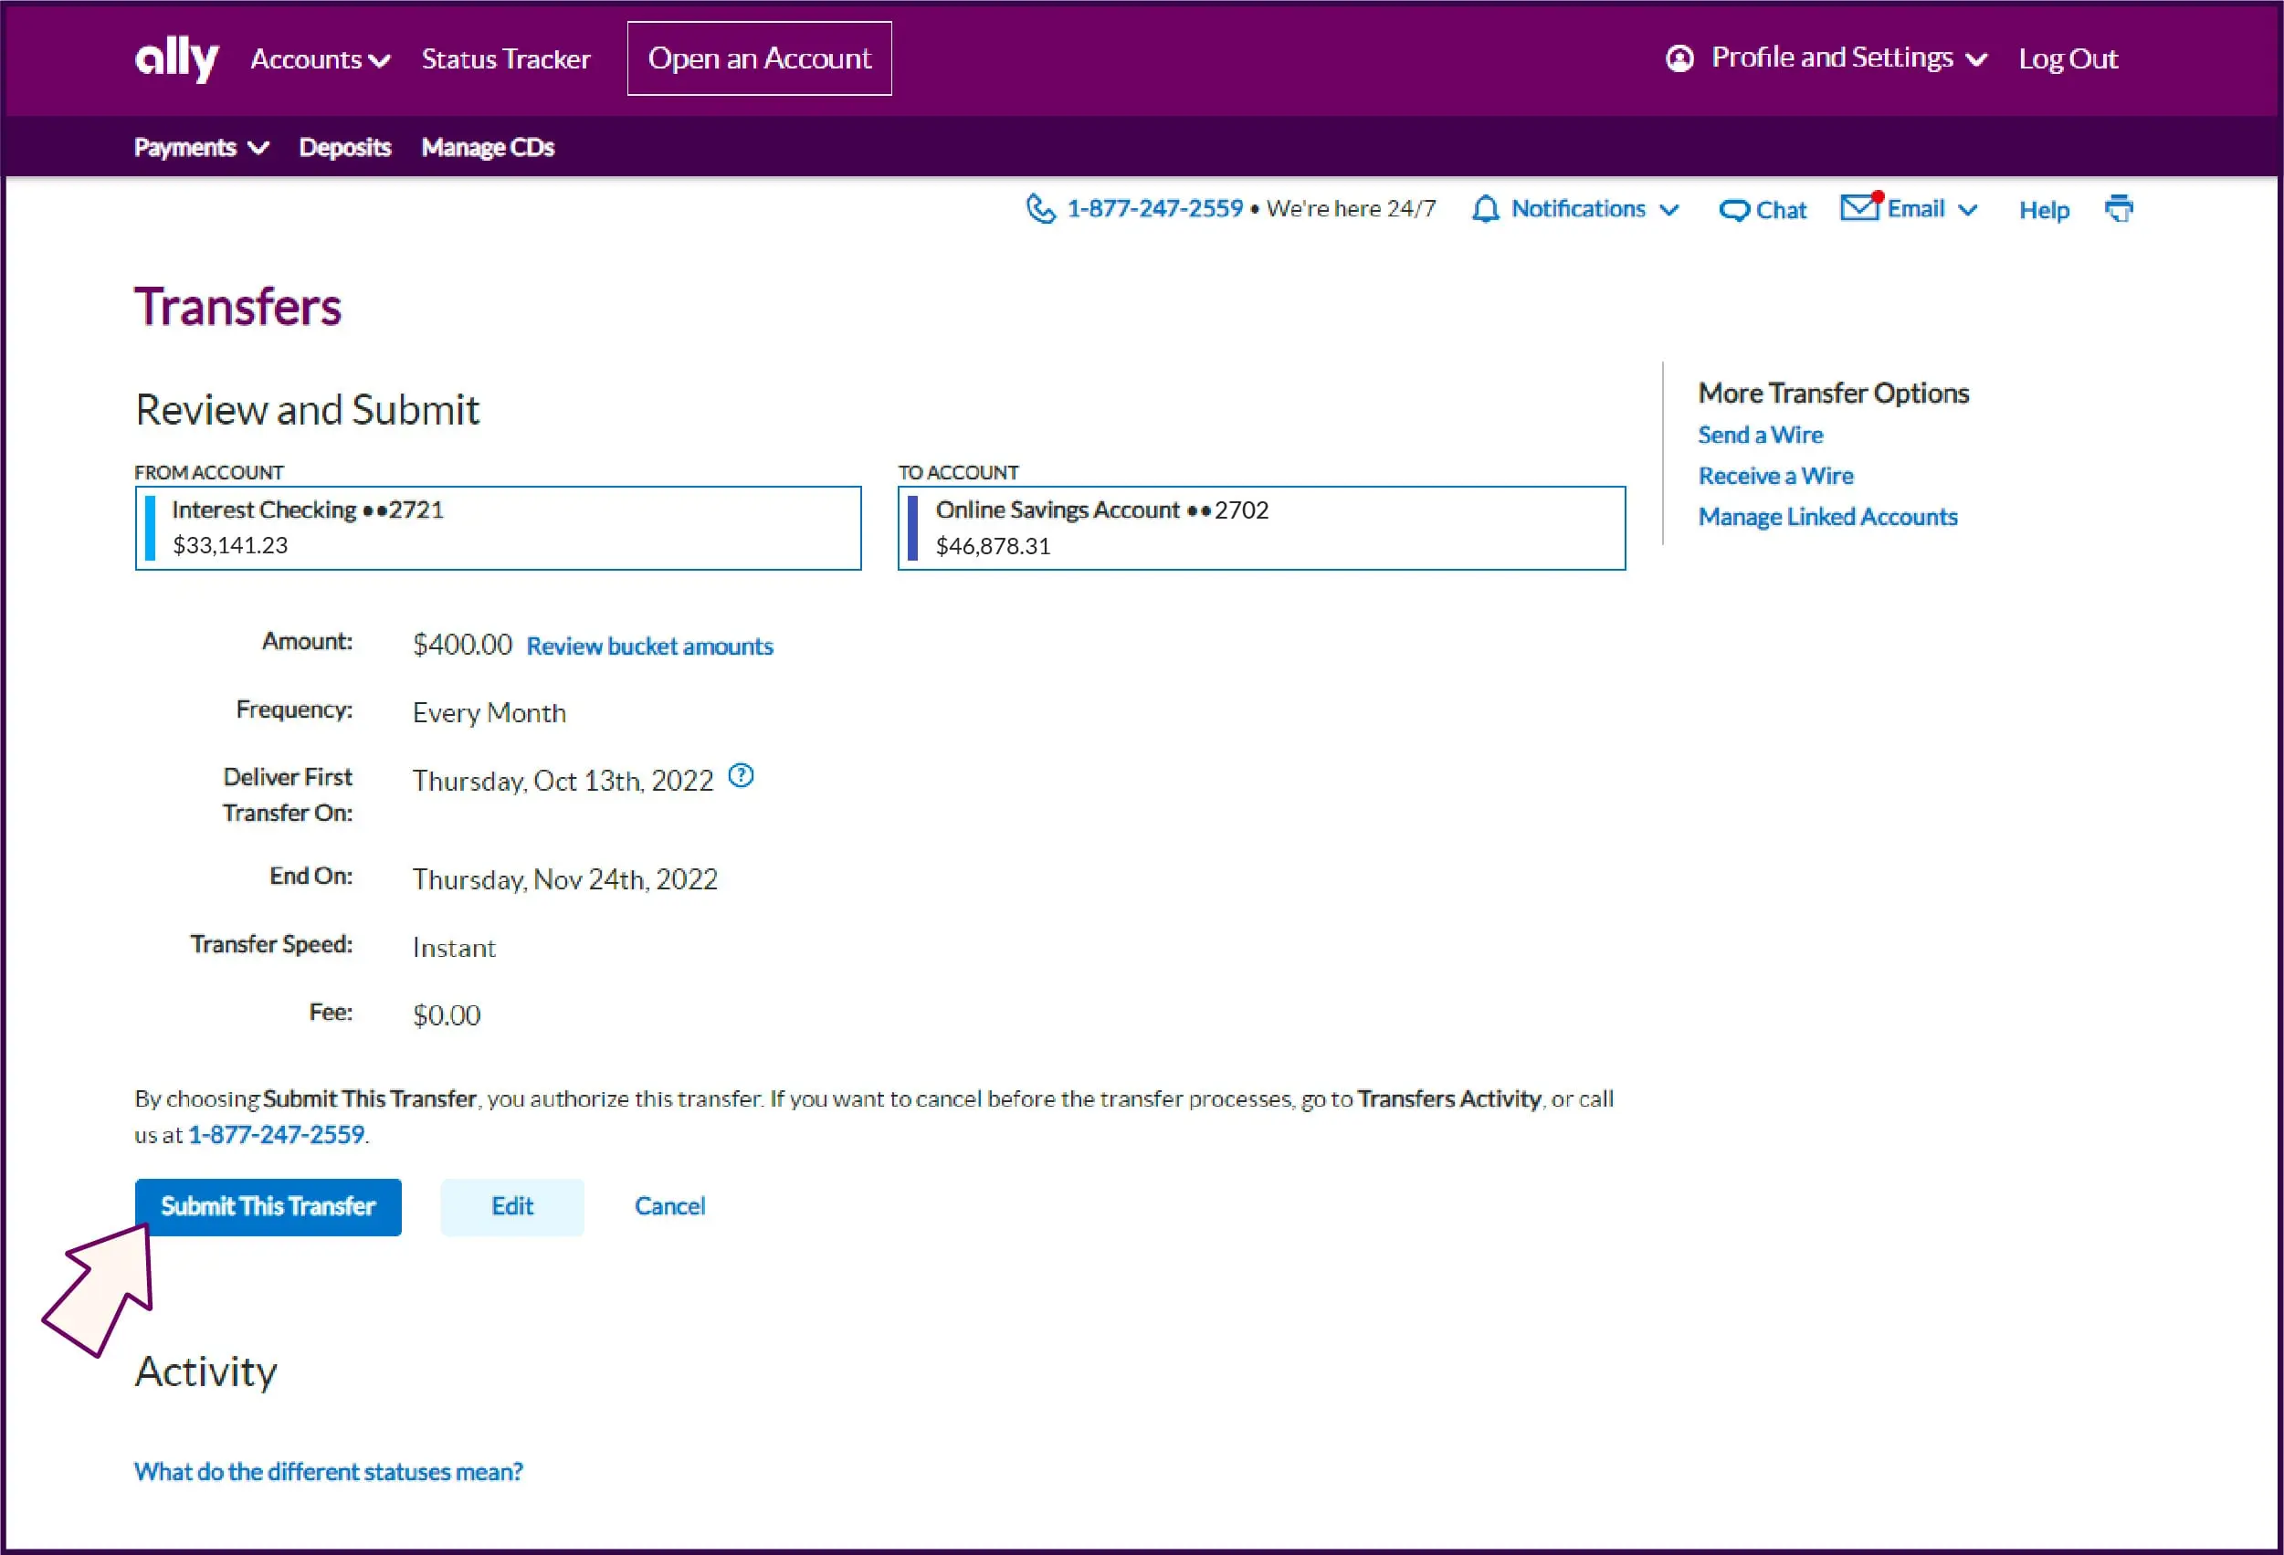
Task: Click the printer icon to print
Action: tap(2120, 208)
